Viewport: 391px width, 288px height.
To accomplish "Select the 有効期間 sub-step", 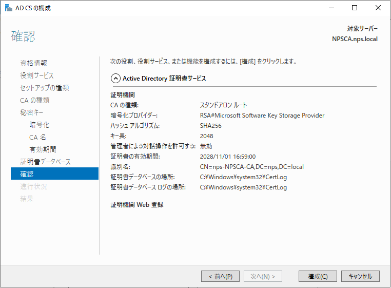I will click(x=43, y=149).
